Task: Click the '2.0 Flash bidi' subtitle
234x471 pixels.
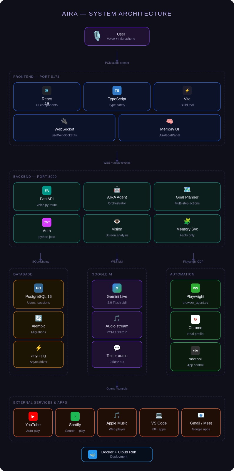Action: [117, 303]
